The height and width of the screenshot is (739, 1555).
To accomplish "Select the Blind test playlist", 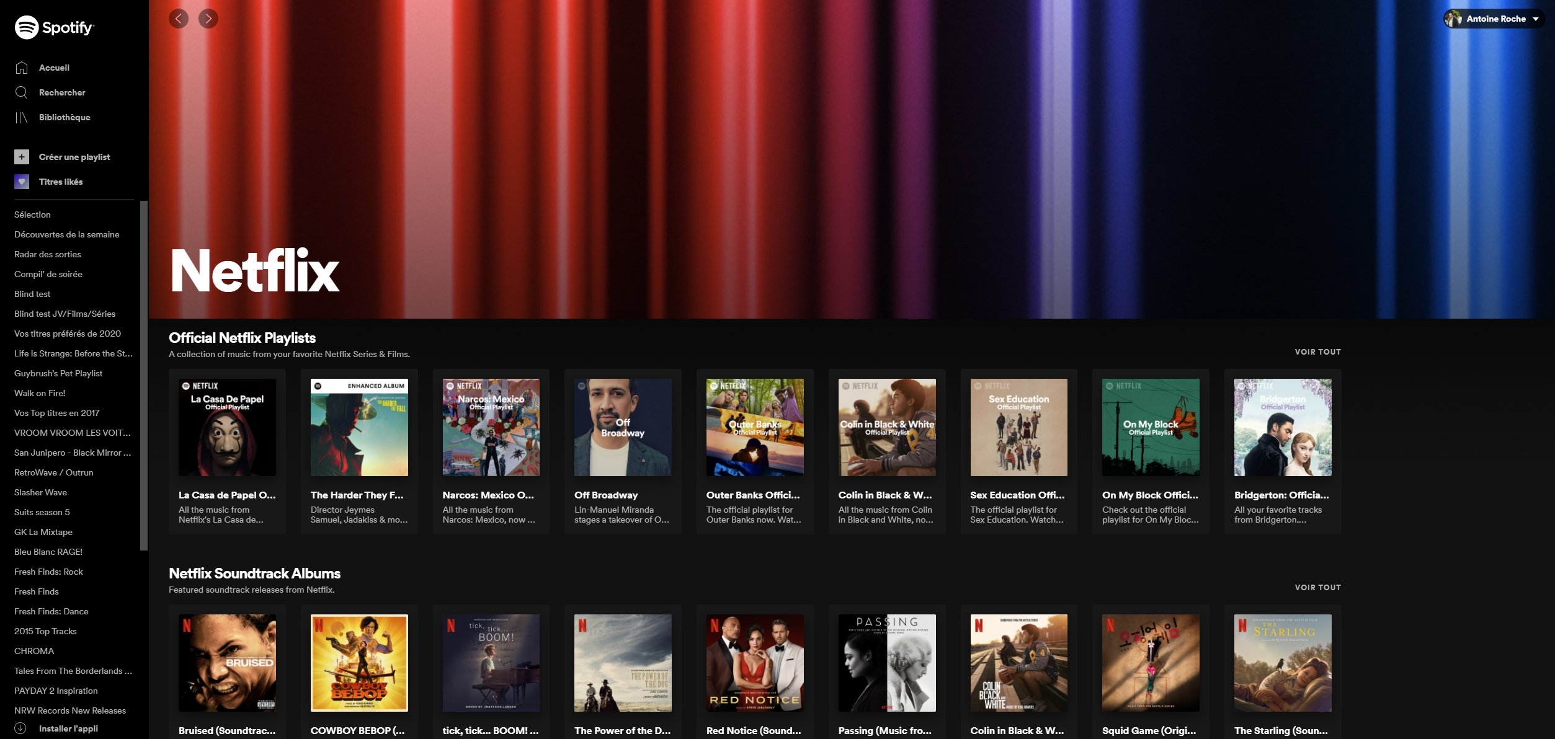I will coord(32,294).
